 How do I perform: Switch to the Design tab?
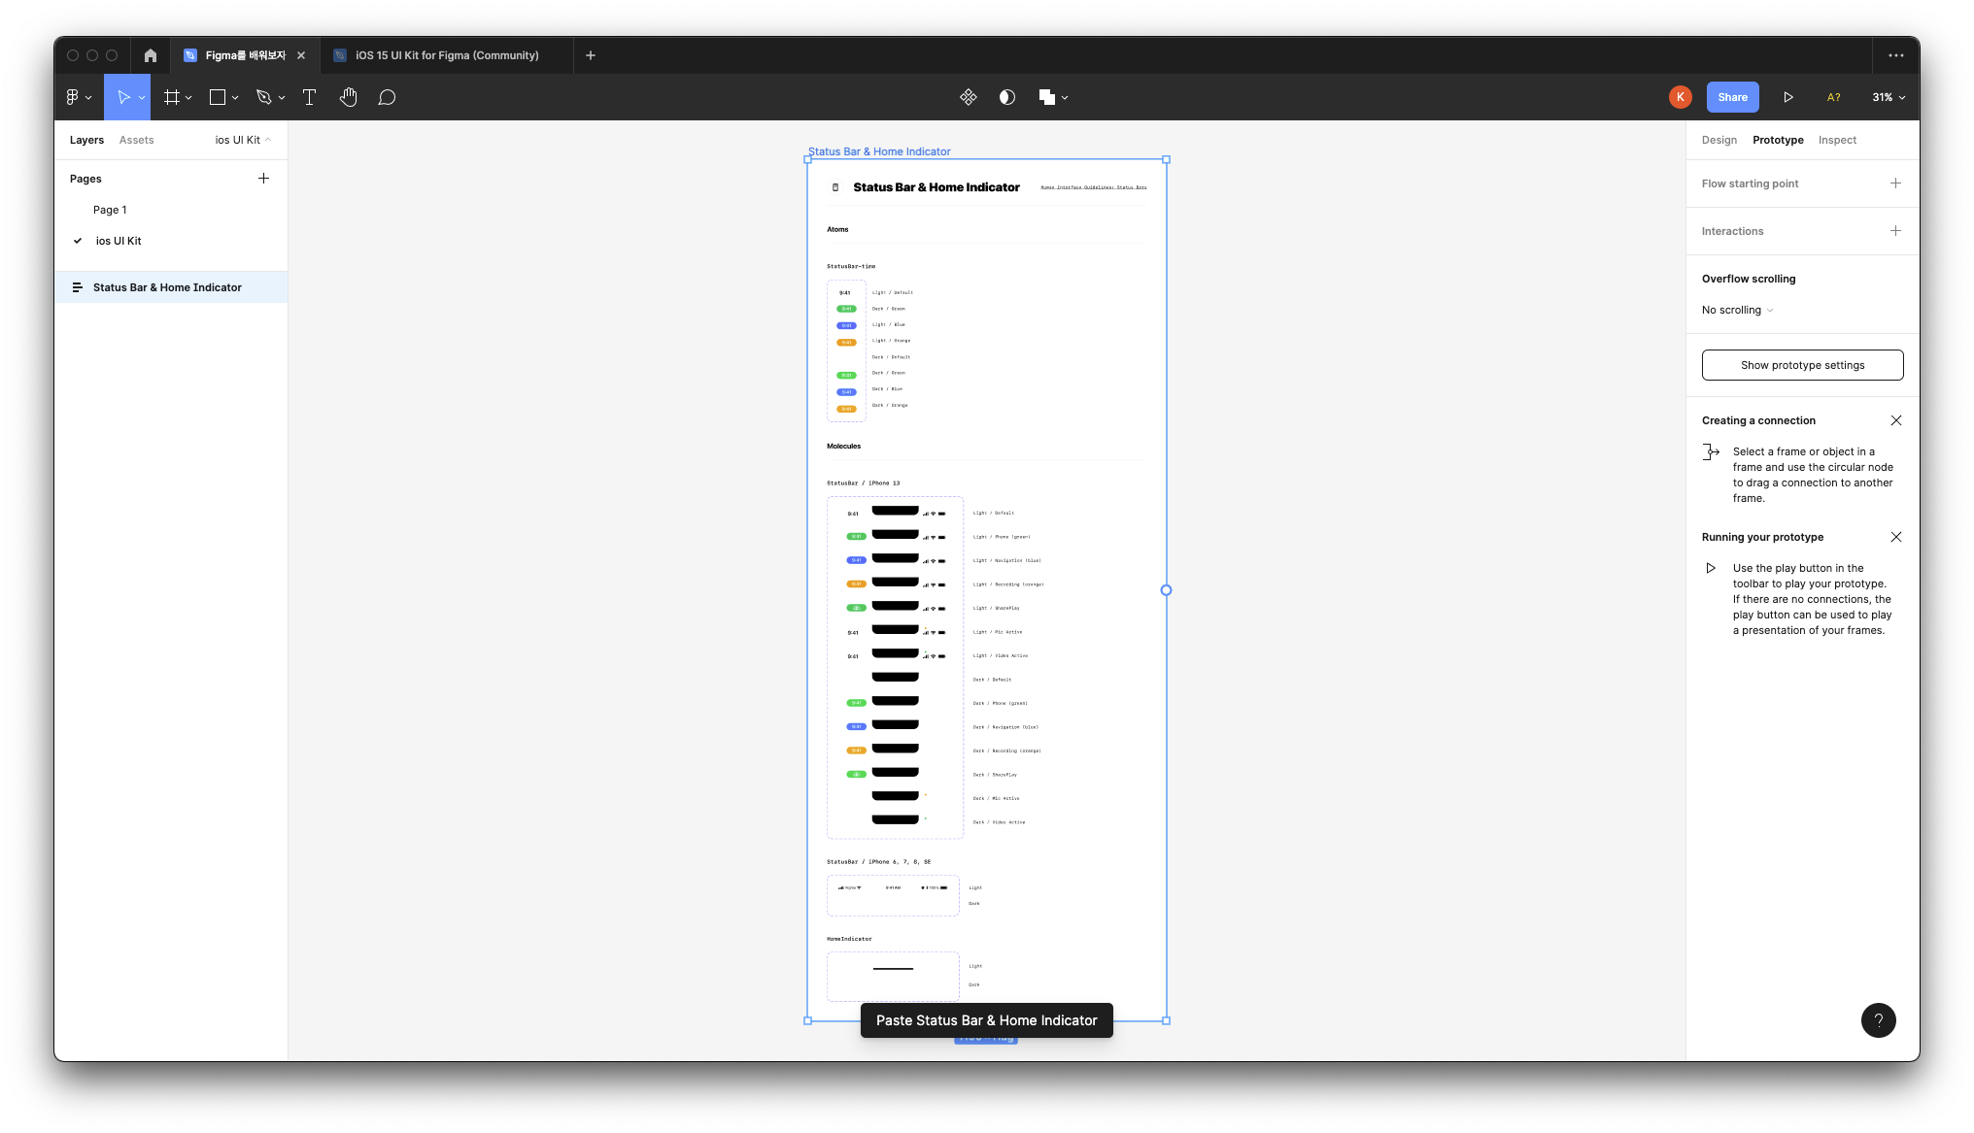click(1719, 140)
